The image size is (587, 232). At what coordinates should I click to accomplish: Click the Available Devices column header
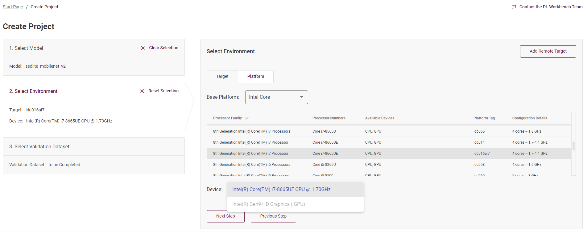[x=380, y=118]
